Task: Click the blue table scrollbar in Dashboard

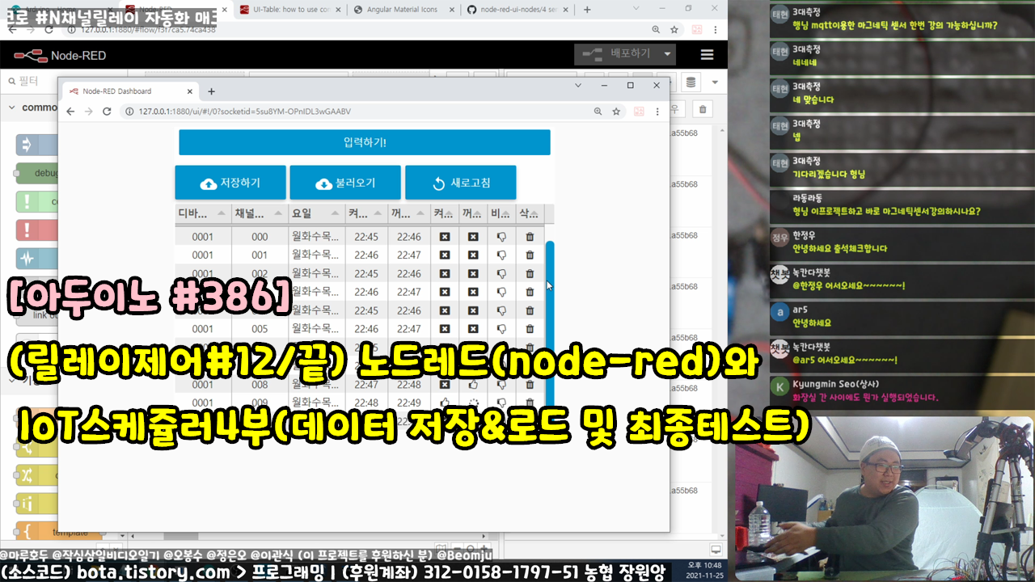Action: [550, 323]
